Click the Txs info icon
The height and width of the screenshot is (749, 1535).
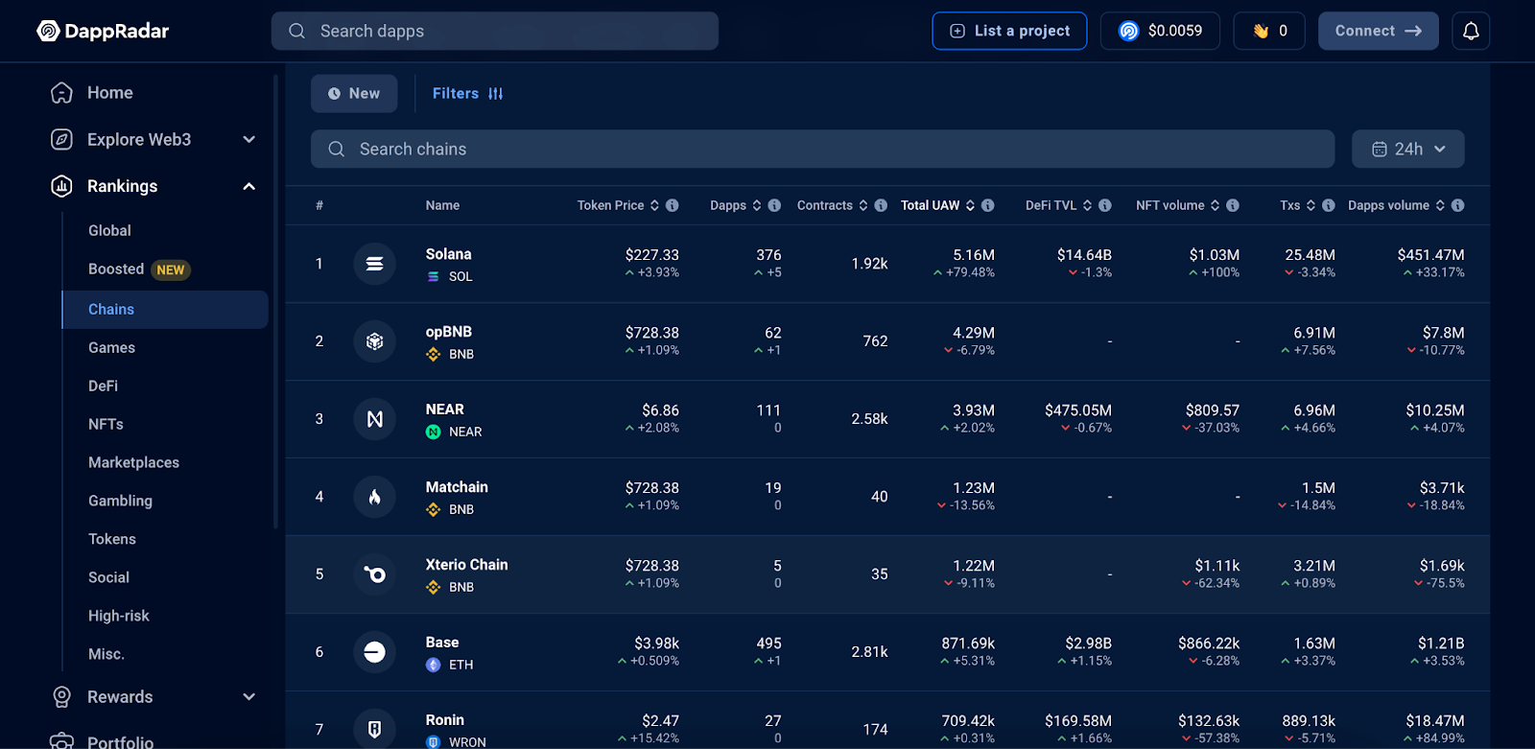point(1329,205)
